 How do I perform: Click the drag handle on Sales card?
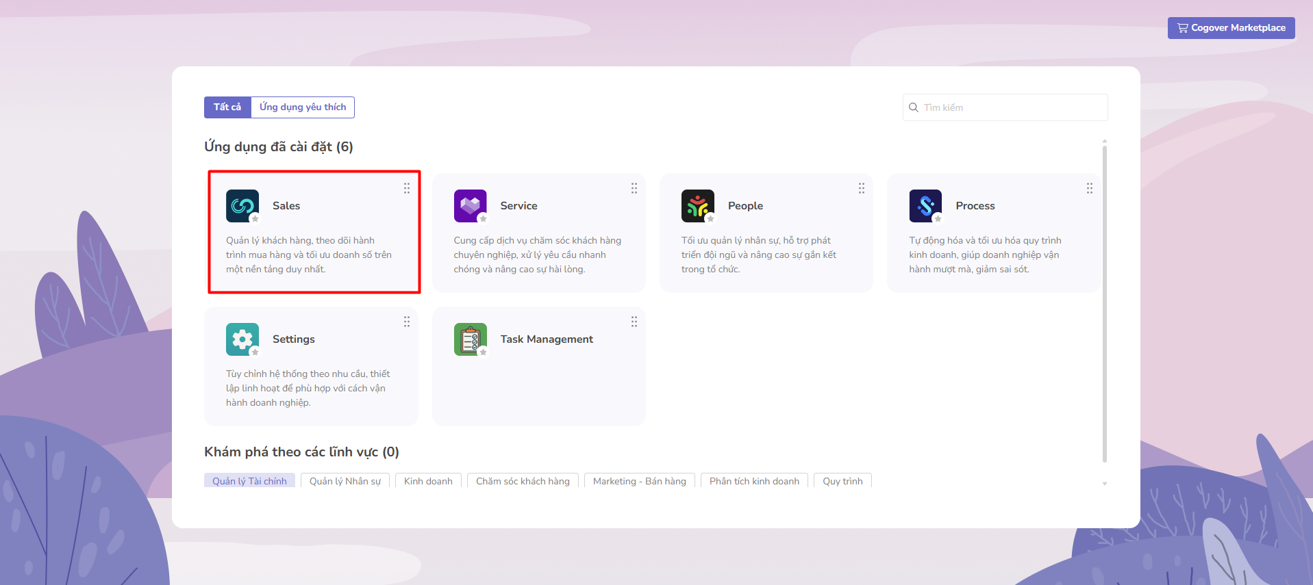tap(407, 188)
